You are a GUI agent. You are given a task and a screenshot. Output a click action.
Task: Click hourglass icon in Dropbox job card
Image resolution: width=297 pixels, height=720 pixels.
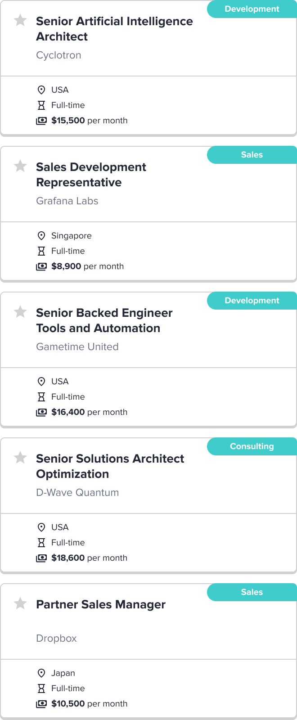[41, 688]
